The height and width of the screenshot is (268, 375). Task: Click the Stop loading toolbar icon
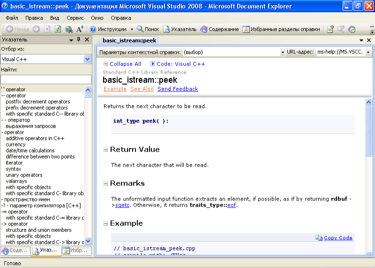(x=47, y=29)
